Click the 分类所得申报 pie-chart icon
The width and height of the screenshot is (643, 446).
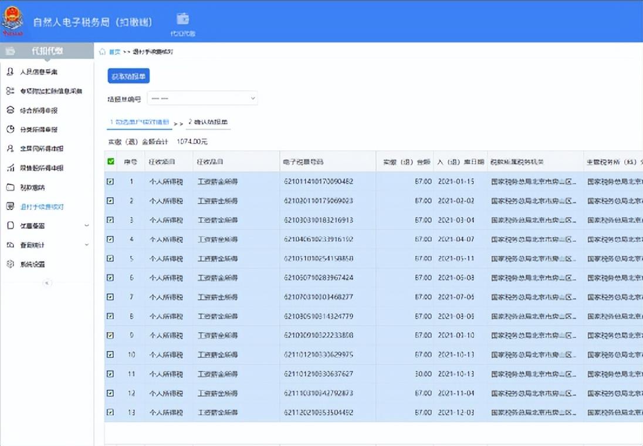pyautogui.click(x=10, y=129)
